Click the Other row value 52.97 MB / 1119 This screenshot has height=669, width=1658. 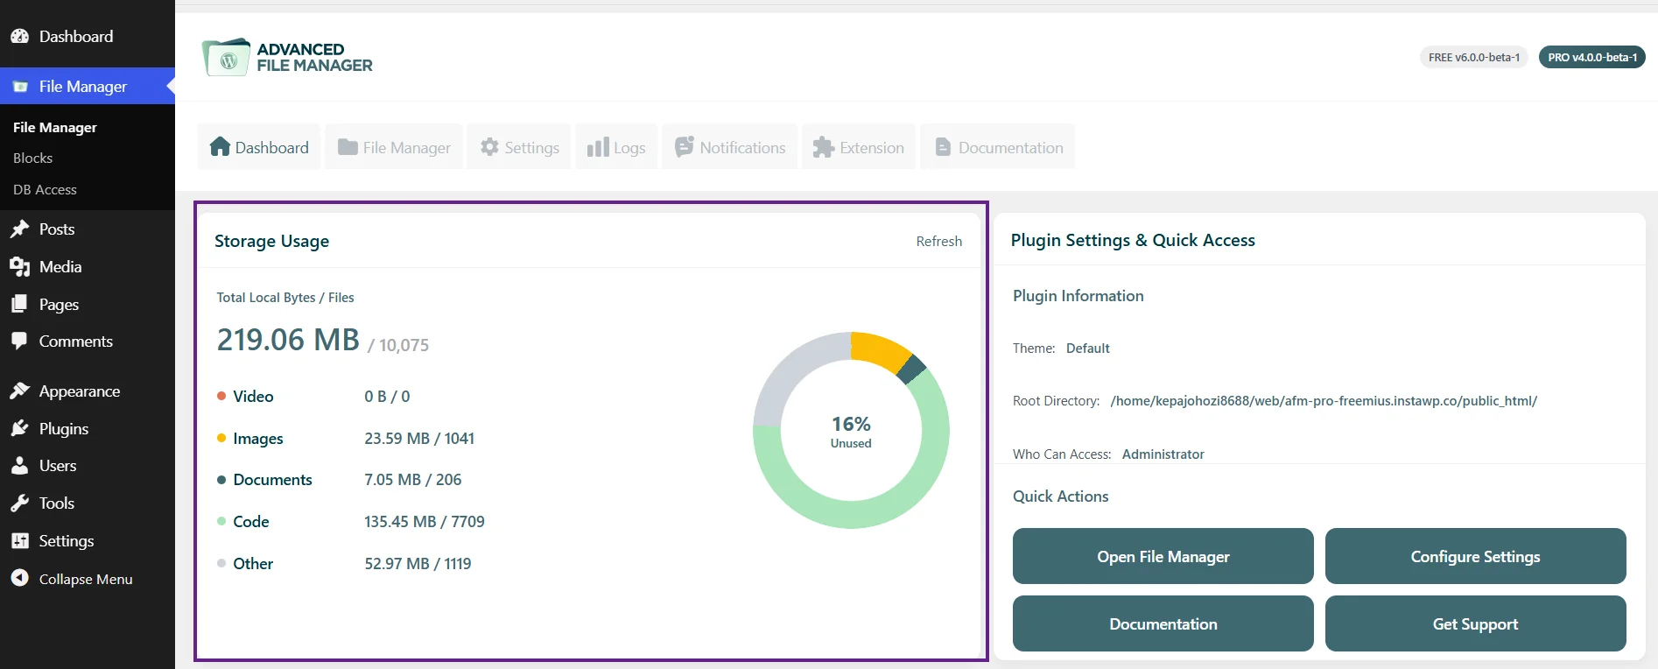coord(418,564)
